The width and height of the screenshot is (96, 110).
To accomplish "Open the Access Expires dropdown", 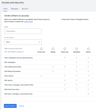I will (x=23, y=42).
